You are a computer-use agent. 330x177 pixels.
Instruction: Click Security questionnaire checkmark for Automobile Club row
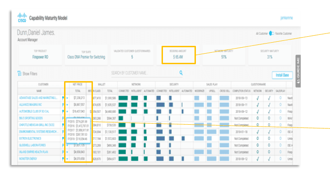click(x=269, y=111)
